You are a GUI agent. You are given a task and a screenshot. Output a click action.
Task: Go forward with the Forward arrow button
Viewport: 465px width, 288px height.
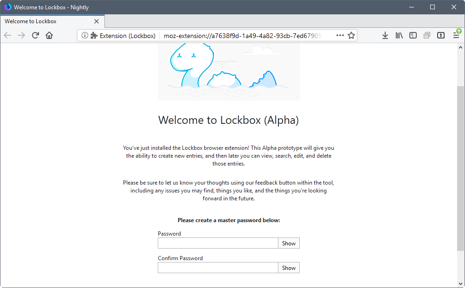point(21,36)
